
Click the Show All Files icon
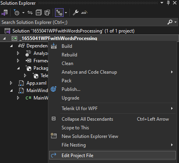(x=47, y=13)
